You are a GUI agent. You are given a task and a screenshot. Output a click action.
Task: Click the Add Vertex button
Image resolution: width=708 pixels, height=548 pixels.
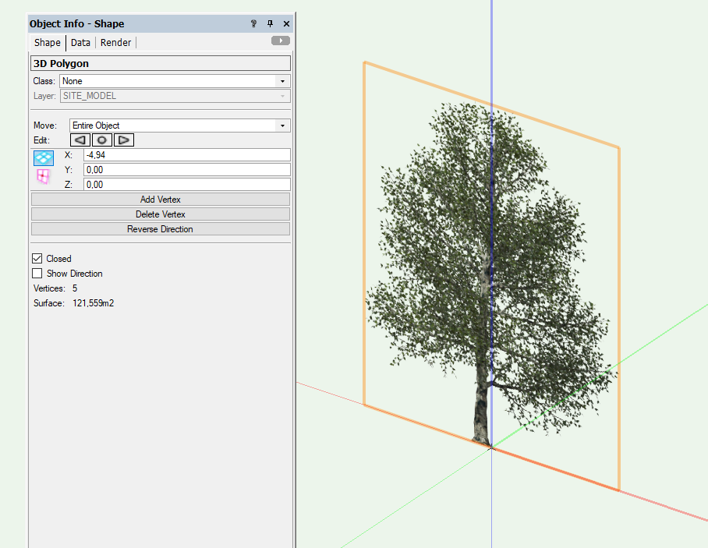(160, 199)
